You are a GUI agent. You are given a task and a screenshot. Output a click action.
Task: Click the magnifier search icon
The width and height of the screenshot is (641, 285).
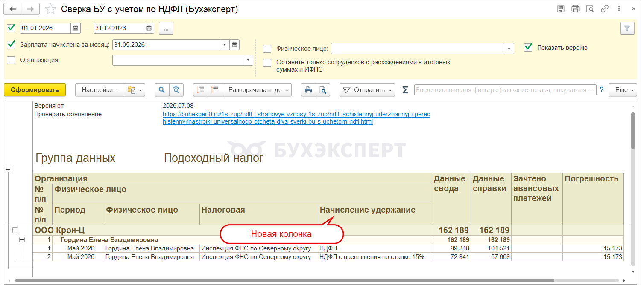click(x=161, y=90)
